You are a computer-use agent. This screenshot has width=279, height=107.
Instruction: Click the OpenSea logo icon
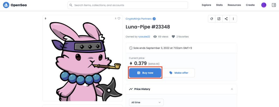6,5
